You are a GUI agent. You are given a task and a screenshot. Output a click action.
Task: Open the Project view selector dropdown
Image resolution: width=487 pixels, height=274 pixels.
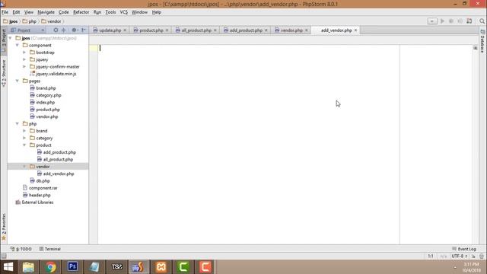click(27, 30)
